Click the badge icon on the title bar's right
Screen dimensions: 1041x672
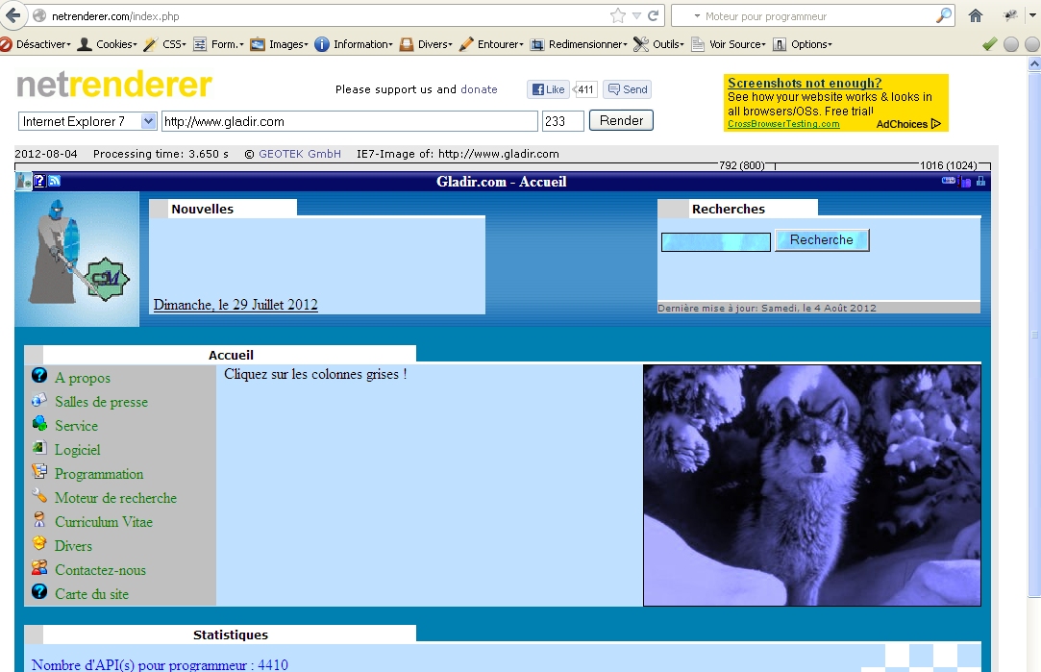(x=949, y=180)
